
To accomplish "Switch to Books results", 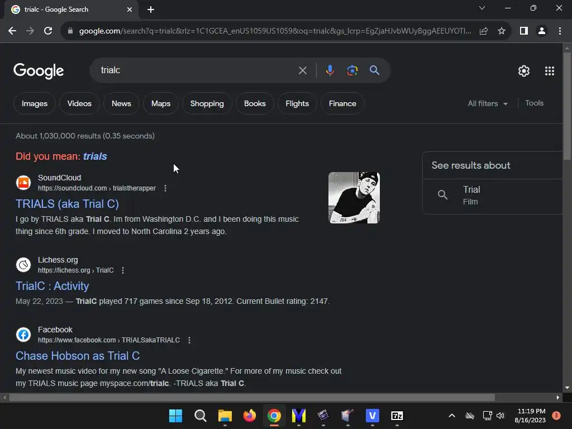I will pyautogui.click(x=255, y=103).
